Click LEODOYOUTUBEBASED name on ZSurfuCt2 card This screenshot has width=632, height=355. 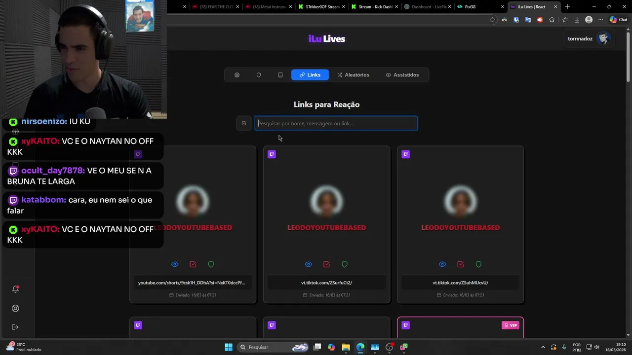(x=326, y=227)
